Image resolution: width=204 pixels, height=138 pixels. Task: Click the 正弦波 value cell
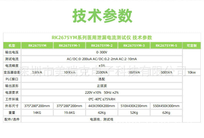tap(102, 86)
